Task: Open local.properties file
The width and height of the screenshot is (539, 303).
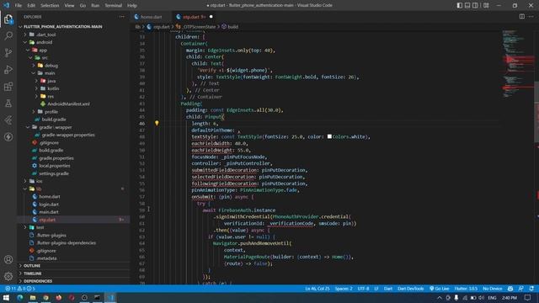Action: 54,166
